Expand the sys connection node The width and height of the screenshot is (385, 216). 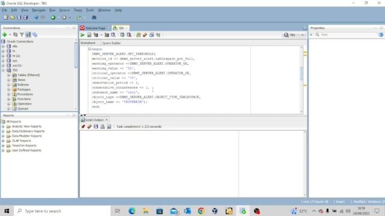pyautogui.click(x=3, y=61)
